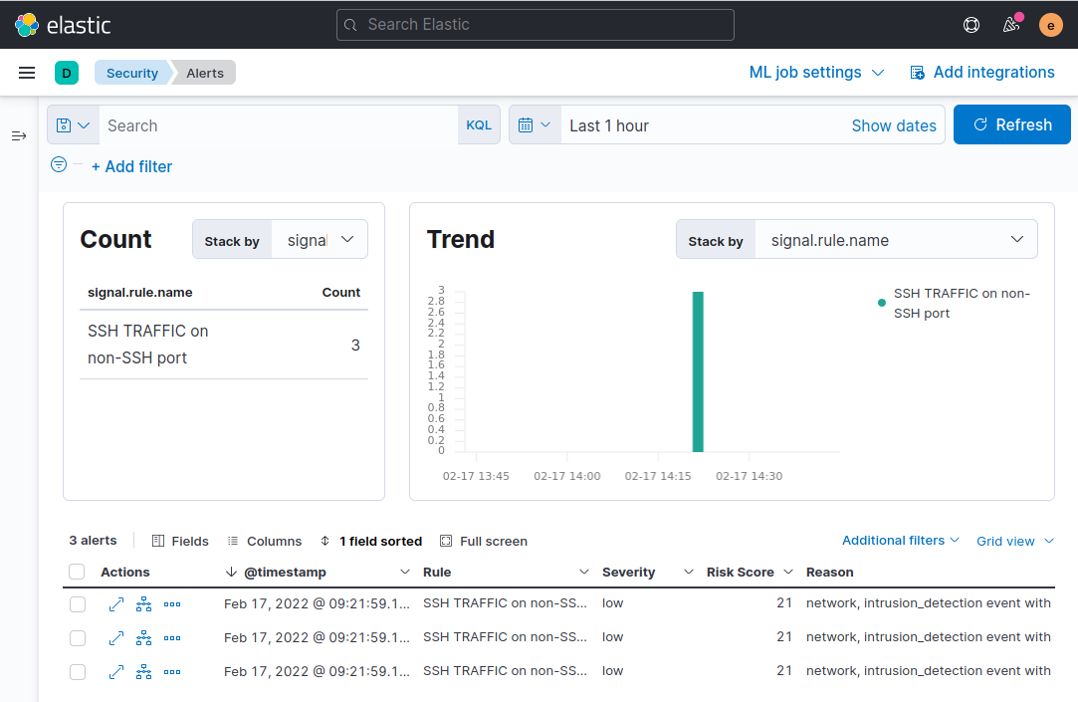Expand third alert row details
This screenshot has height=702, width=1078.
(116, 672)
